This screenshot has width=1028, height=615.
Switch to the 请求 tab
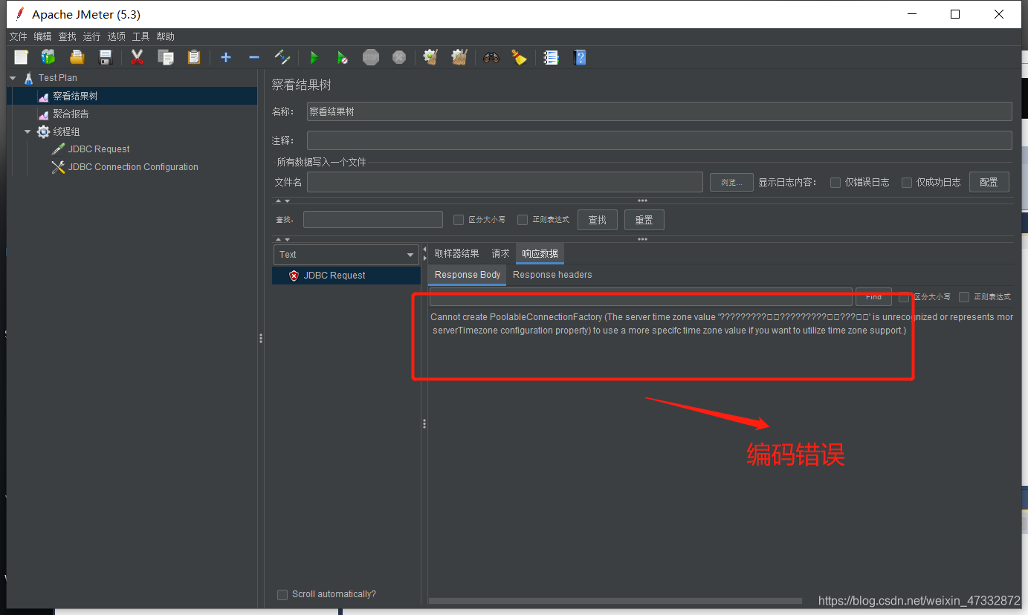[500, 254]
